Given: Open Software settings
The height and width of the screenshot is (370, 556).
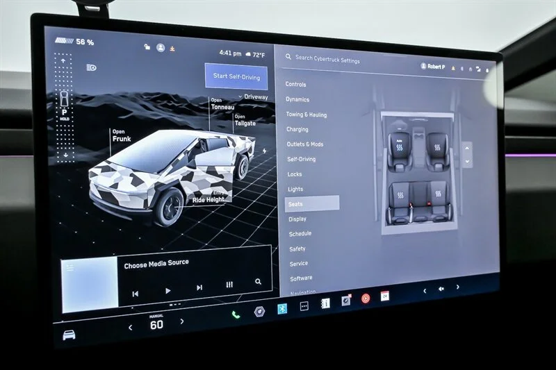Looking at the screenshot, I should 301,278.
